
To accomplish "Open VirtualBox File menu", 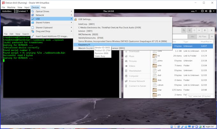I will [3, 7].
